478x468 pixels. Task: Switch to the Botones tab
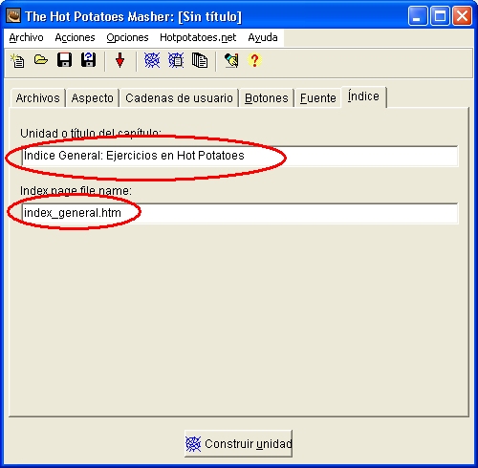coord(267,98)
